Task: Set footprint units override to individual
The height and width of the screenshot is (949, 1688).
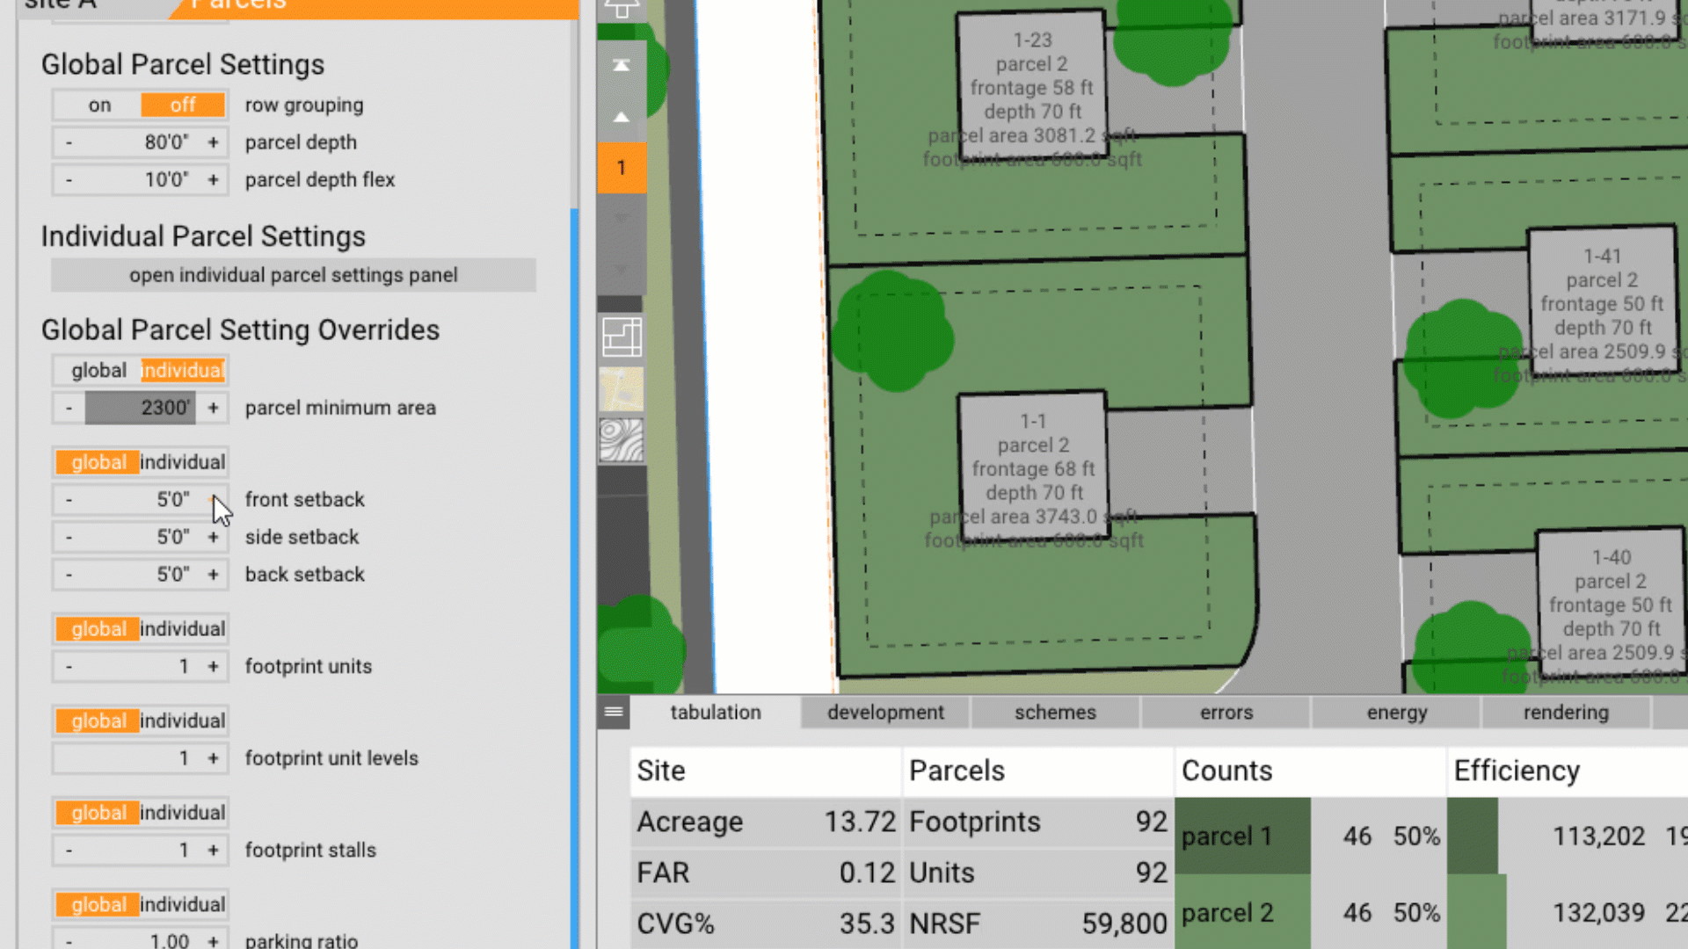Action: point(183,629)
